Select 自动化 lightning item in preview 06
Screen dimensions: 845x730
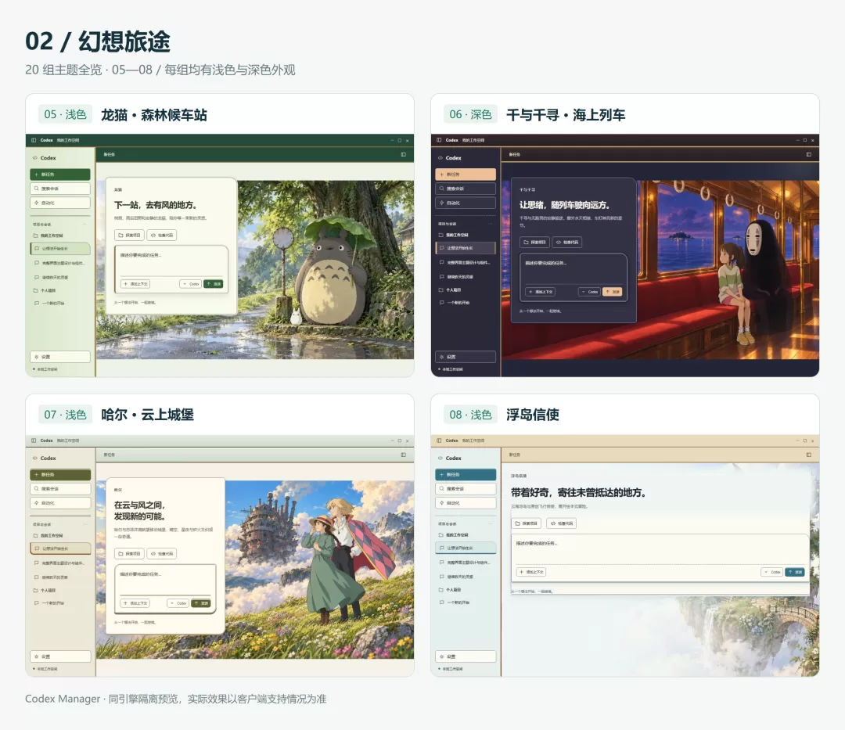466,203
